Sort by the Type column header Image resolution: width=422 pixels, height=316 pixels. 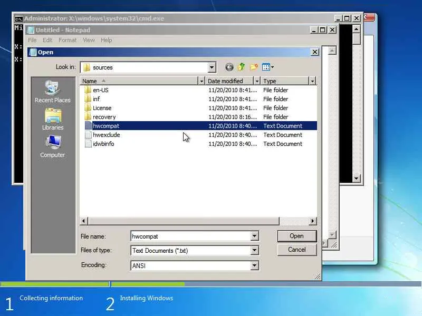(x=285, y=81)
